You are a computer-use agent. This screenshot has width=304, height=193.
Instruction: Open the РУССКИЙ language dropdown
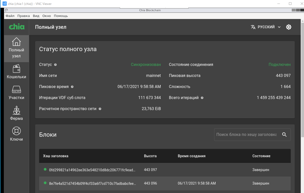(x=266, y=27)
